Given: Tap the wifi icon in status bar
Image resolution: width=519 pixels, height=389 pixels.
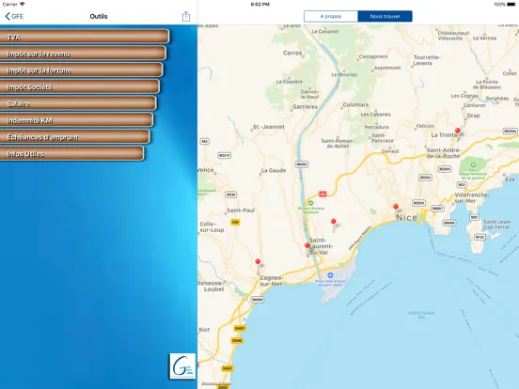Looking at the screenshot, I should coord(23,4).
